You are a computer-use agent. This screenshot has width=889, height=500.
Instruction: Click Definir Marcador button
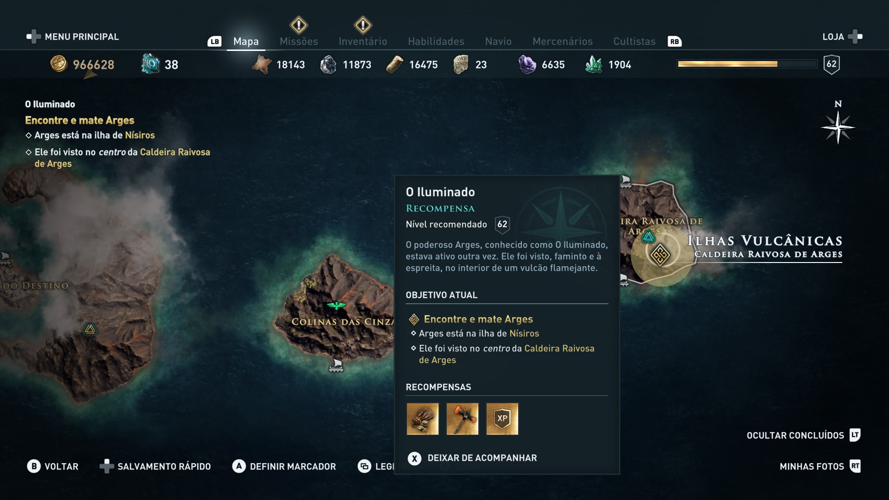[284, 466]
